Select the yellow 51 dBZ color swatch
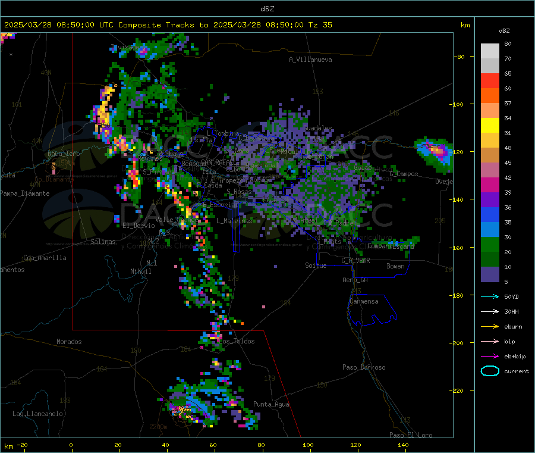Image resolution: width=535 pixels, height=453 pixels. [x=490, y=126]
